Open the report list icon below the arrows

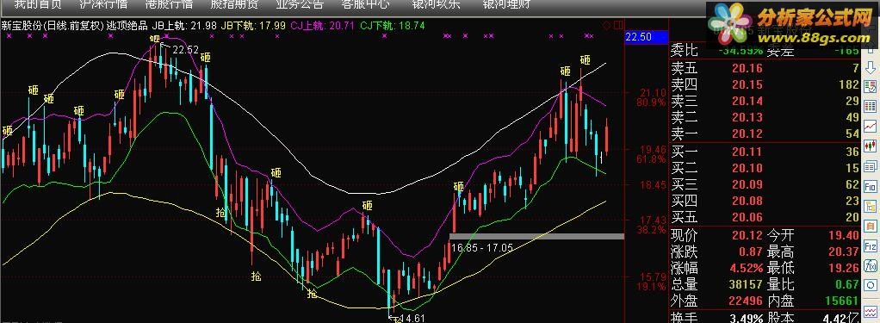coord(871,86)
